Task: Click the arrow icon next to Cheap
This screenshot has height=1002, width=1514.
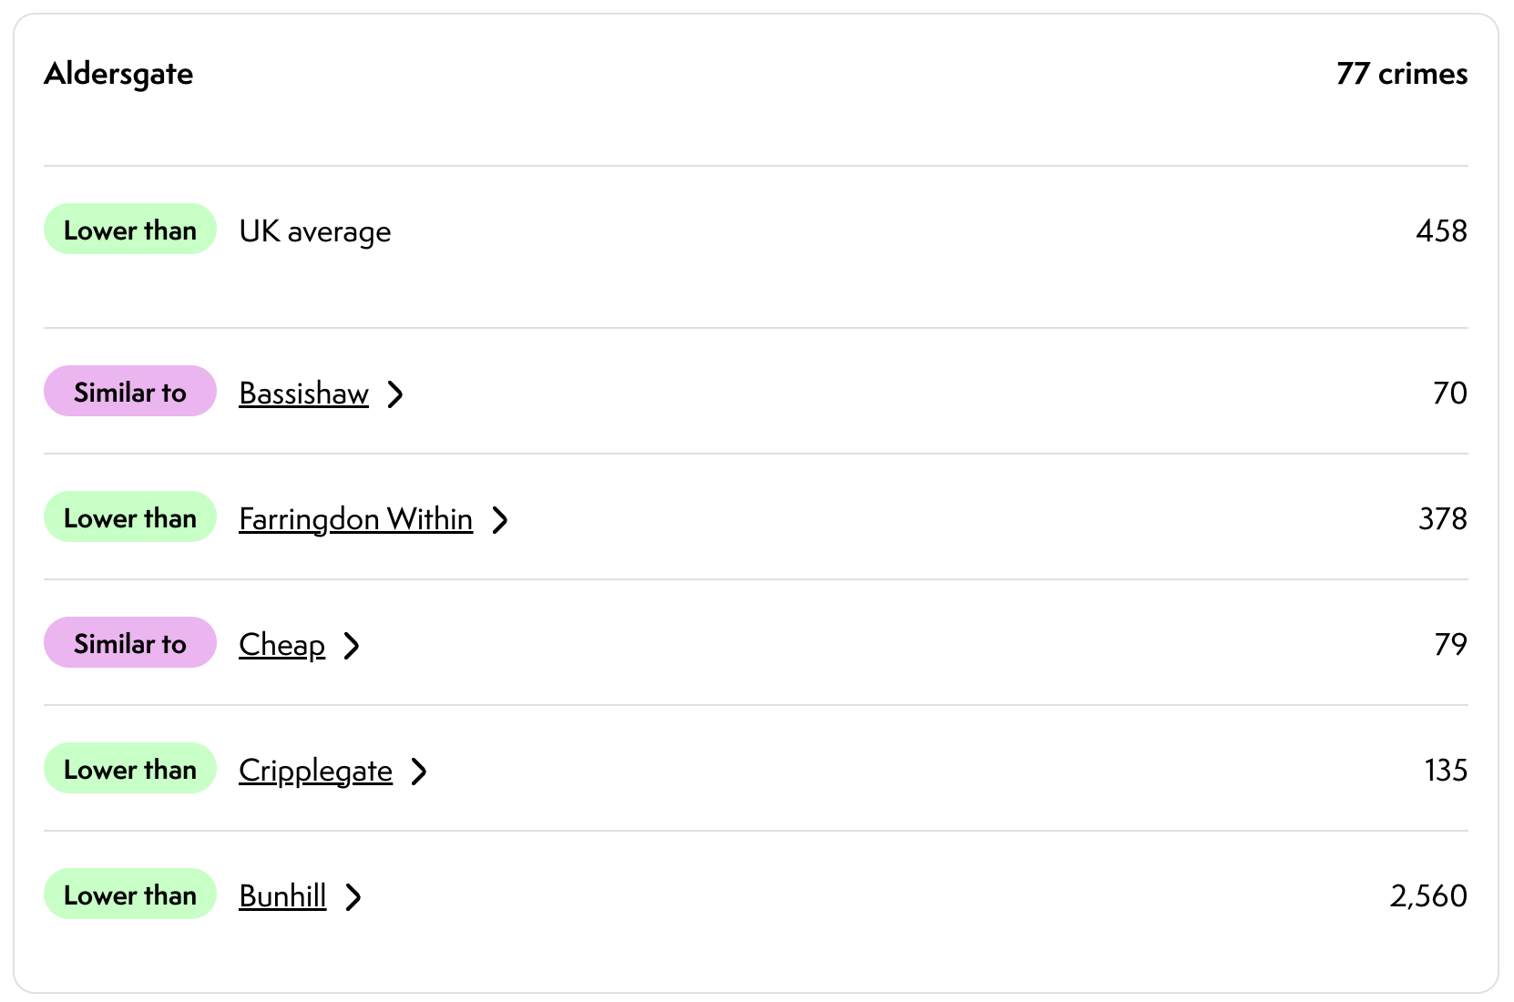Action: click(352, 646)
